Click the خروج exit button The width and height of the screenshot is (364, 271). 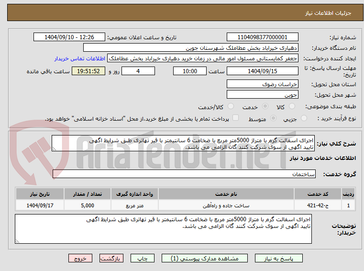click(80, 258)
